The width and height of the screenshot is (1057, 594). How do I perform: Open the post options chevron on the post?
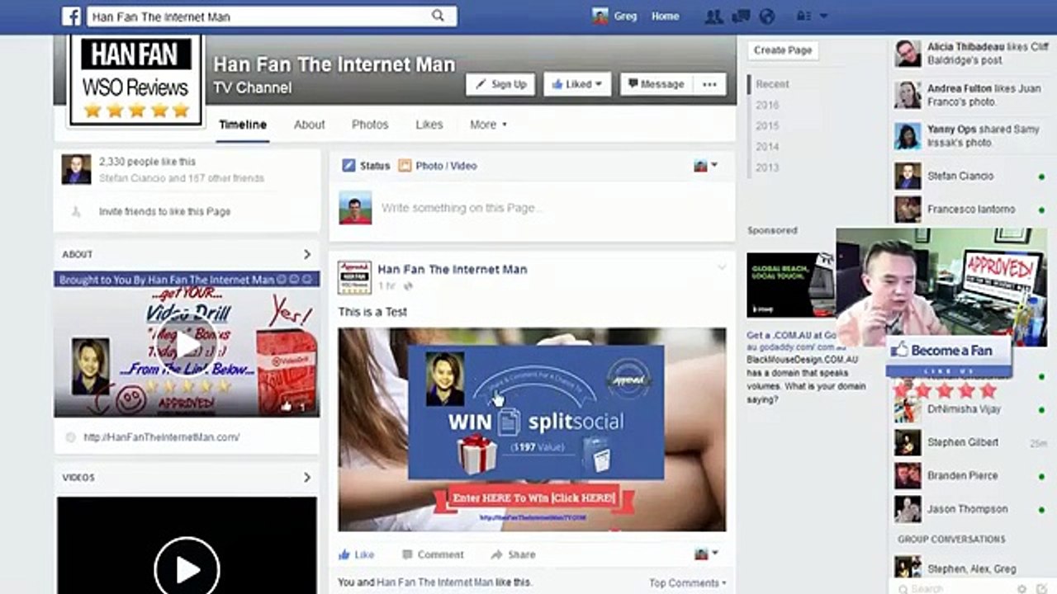[x=722, y=267]
